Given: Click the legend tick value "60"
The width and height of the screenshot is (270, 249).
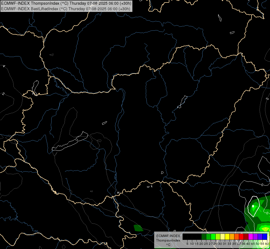Looking at the screenshot, I should (267, 244).
